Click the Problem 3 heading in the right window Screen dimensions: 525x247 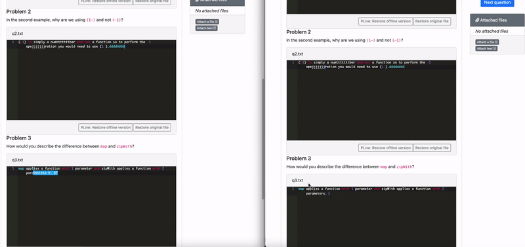[299, 159]
